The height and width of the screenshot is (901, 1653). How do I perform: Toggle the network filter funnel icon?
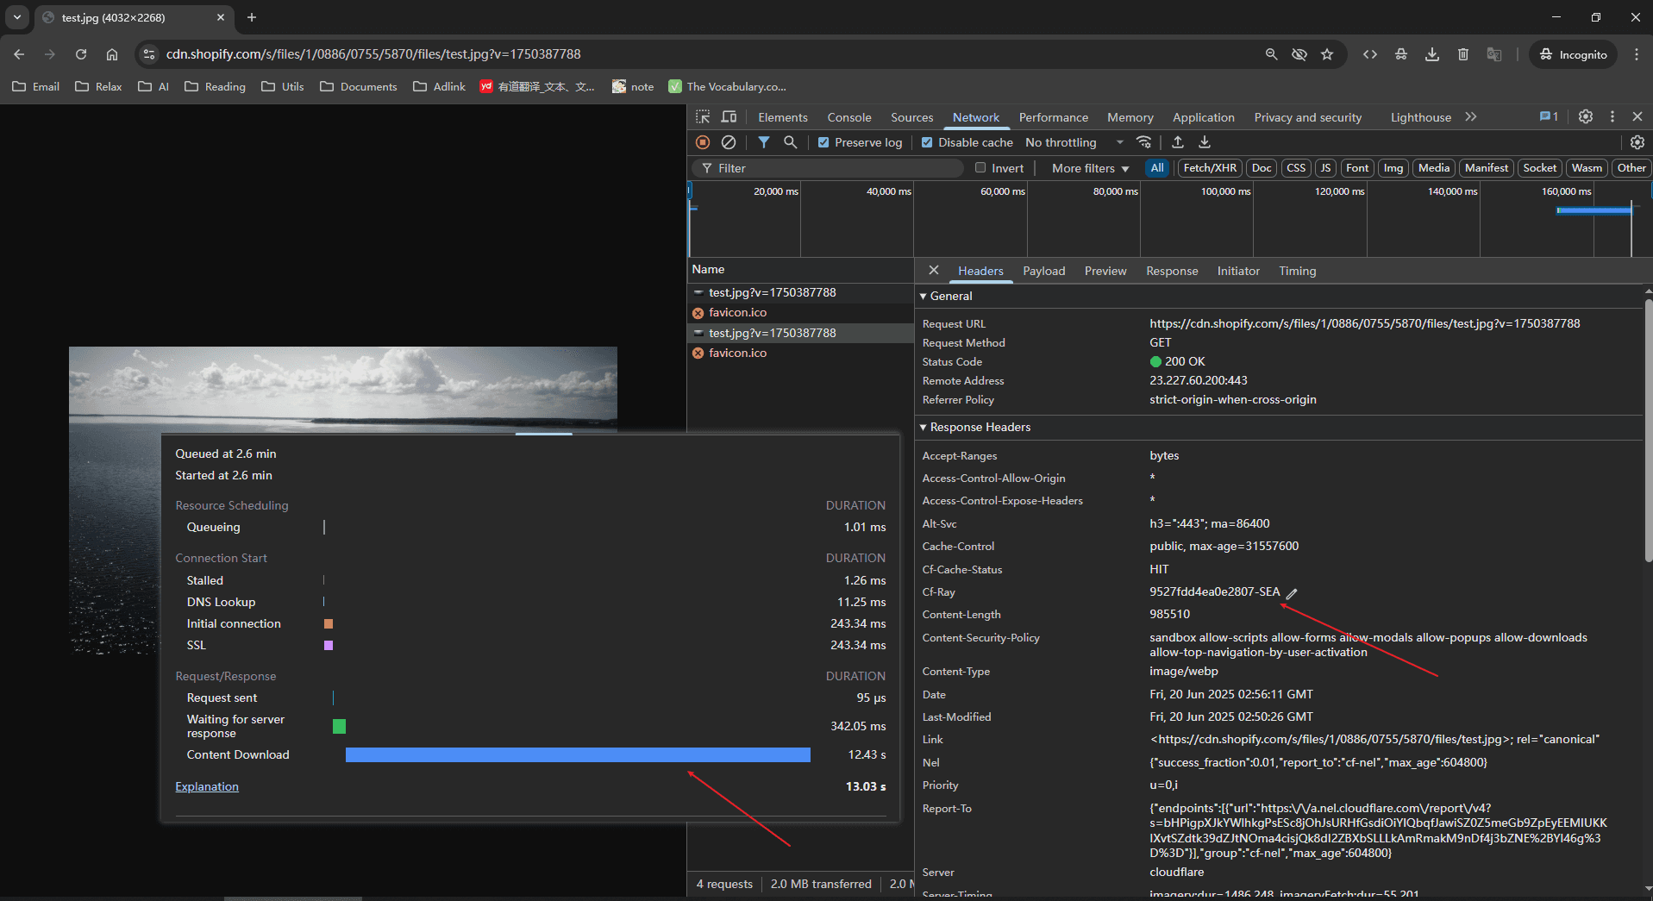pyautogui.click(x=764, y=142)
